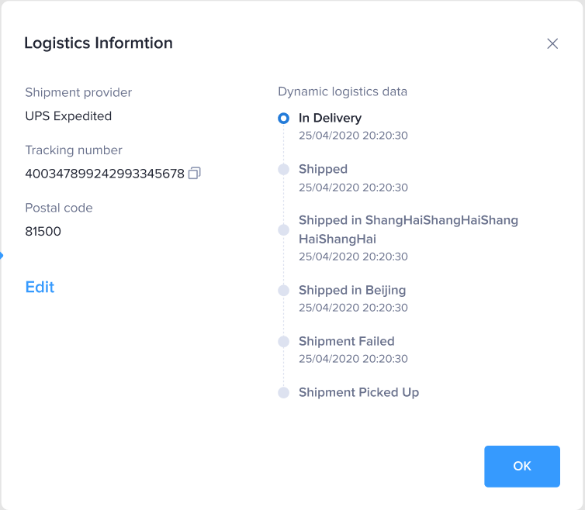Click the Shipment Picked Up timeline dot
Screen dimensions: 585x510
click(284, 393)
